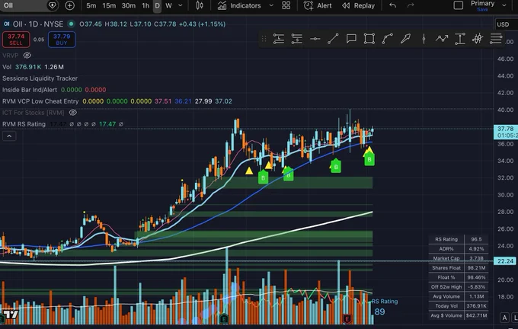Select the Horizontal Line tool

pos(315,39)
